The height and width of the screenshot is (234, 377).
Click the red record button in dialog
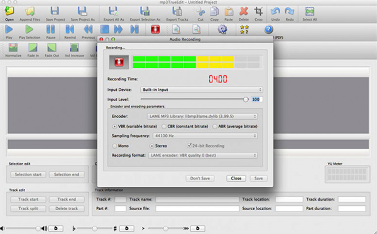119,62
